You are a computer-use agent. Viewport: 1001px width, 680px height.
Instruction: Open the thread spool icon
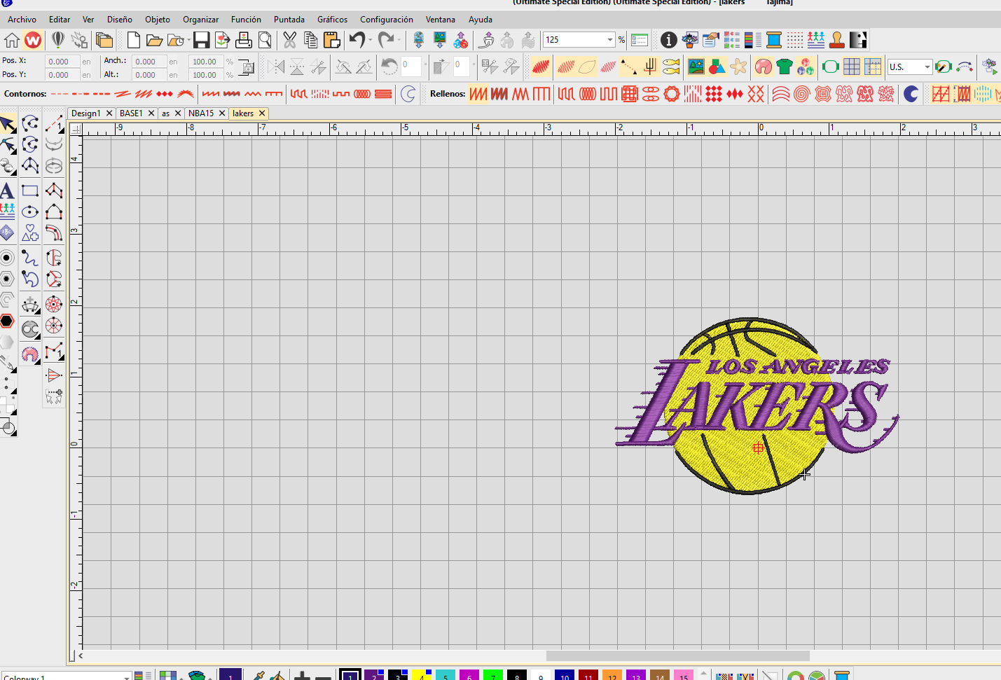tap(774, 40)
